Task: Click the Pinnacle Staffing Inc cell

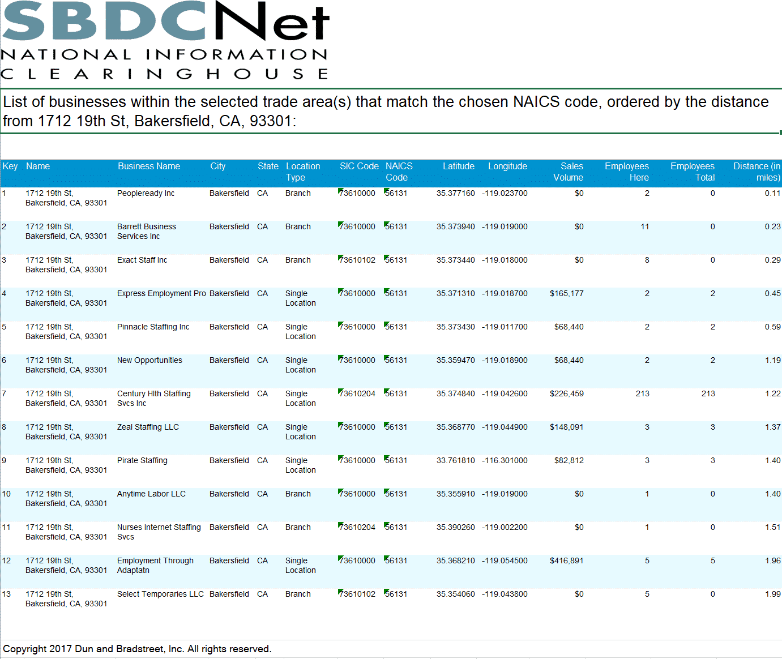Action: 153,327
